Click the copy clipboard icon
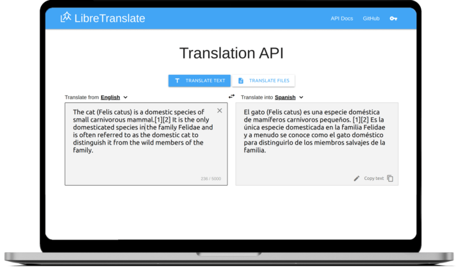Viewport: 458px width, 267px height. point(390,178)
